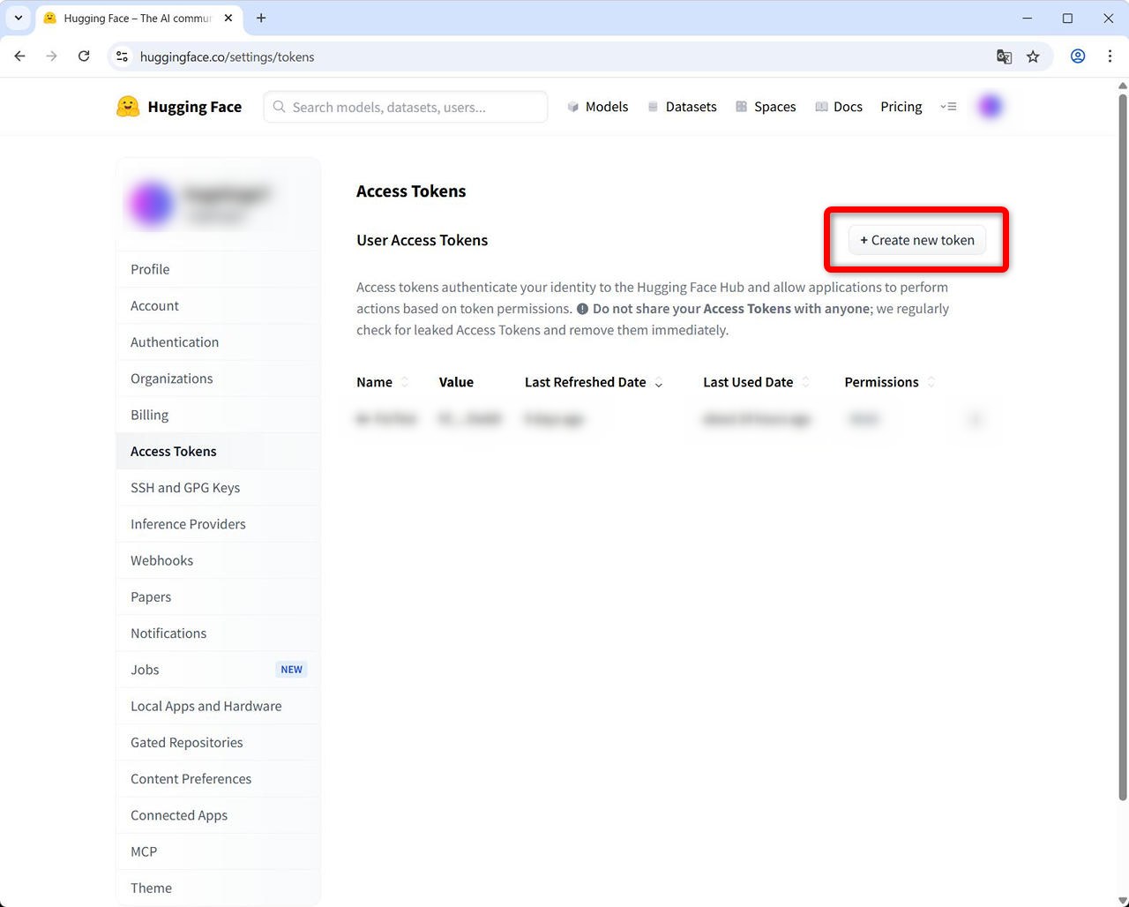Viewport: 1129px width, 907px height.
Task: Expand the navbar more-options menu
Action: point(948,107)
